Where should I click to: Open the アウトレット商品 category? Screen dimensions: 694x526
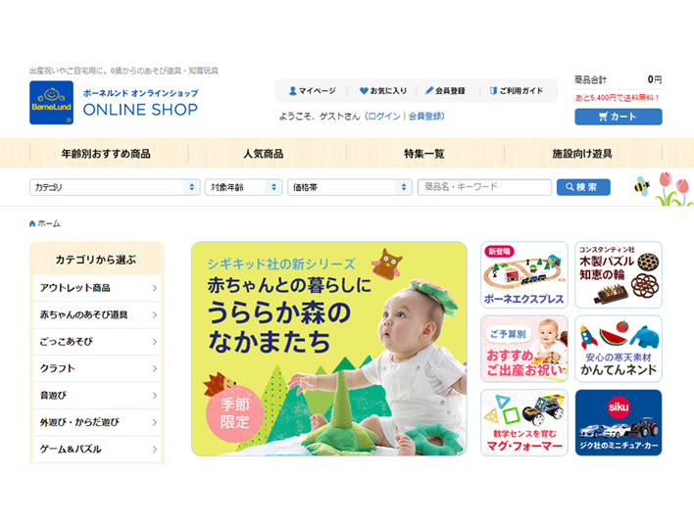pyautogui.click(x=97, y=288)
